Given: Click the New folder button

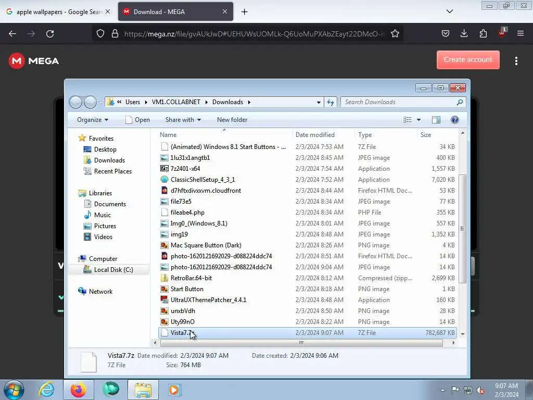Looking at the screenshot, I should point(232,120).
